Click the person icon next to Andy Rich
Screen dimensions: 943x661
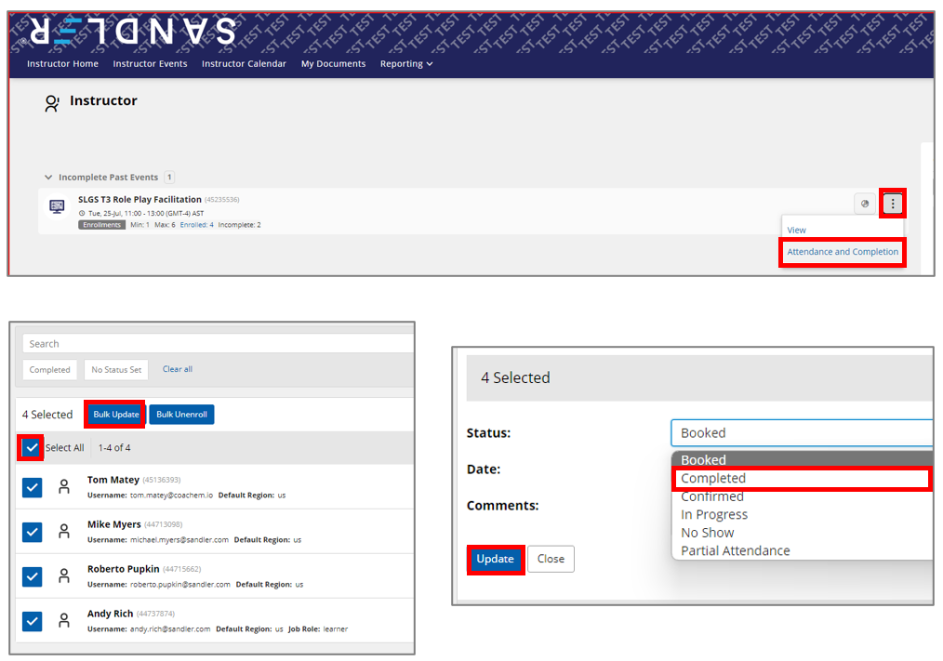tap(63, 620)
